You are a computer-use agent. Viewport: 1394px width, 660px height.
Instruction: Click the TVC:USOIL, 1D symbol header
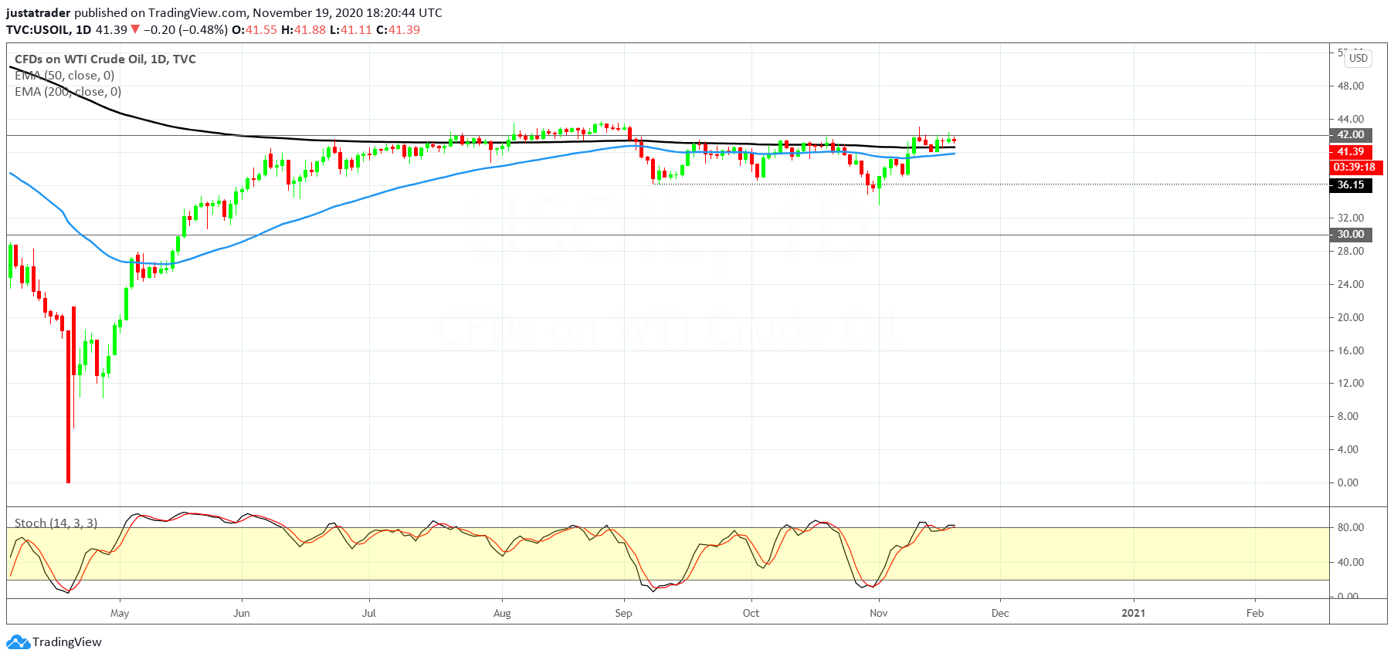pos(49,30)
